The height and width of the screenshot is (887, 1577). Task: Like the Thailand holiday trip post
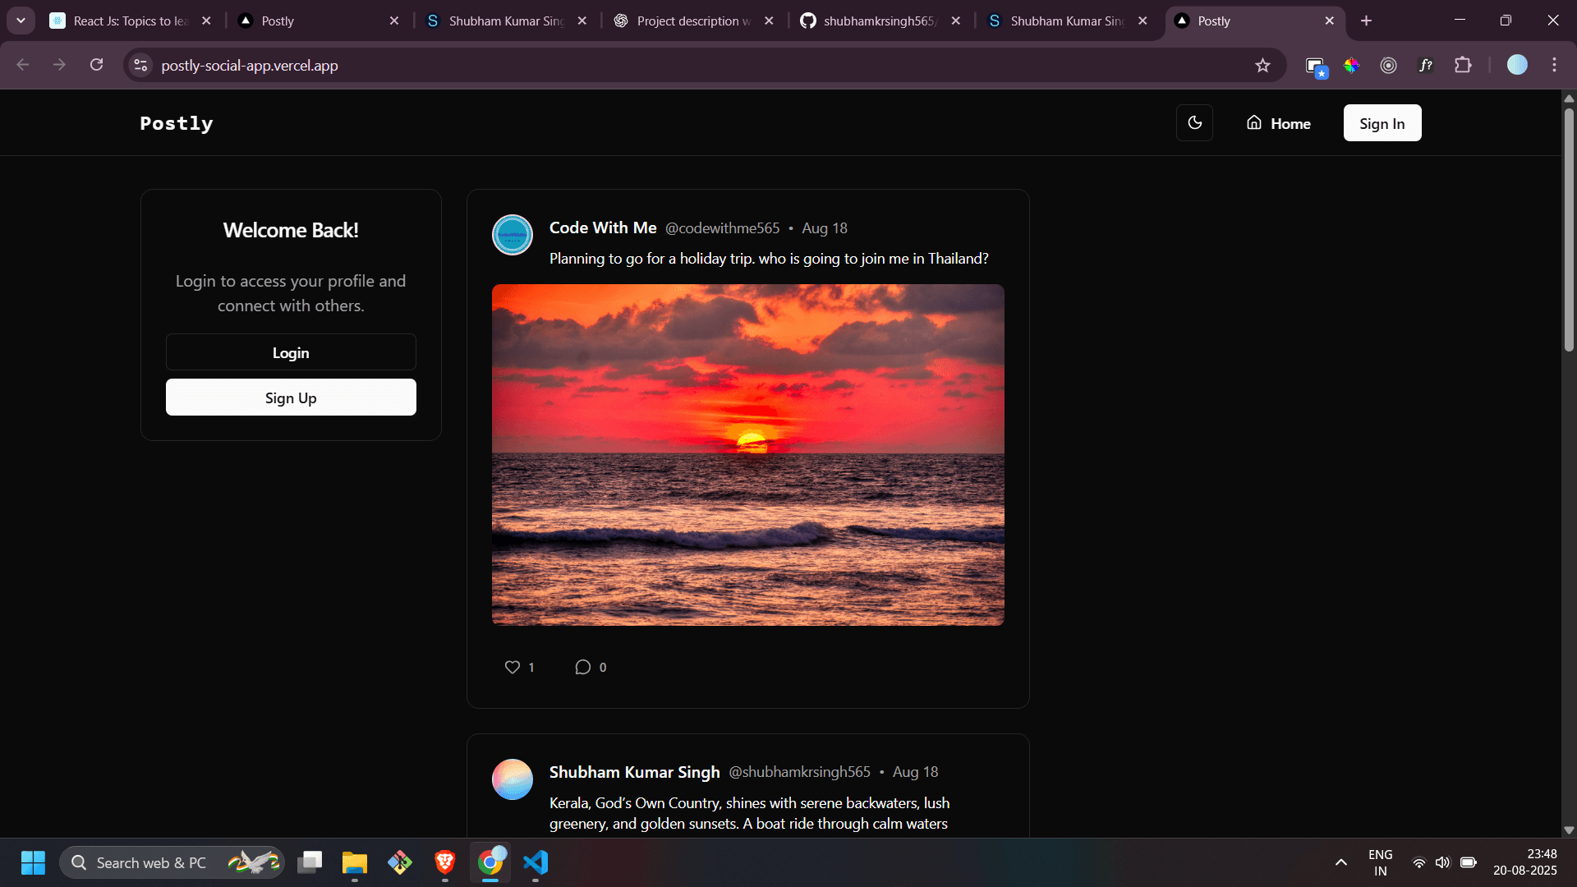coord(512,667)
